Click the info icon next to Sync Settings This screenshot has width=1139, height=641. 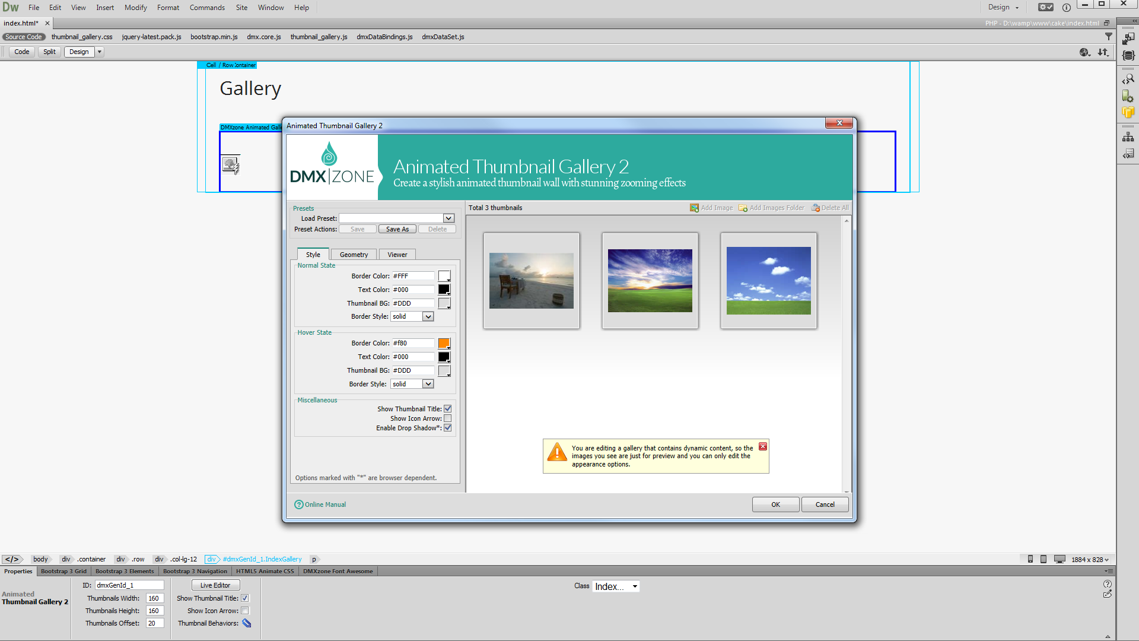(x=1067, y=7)
